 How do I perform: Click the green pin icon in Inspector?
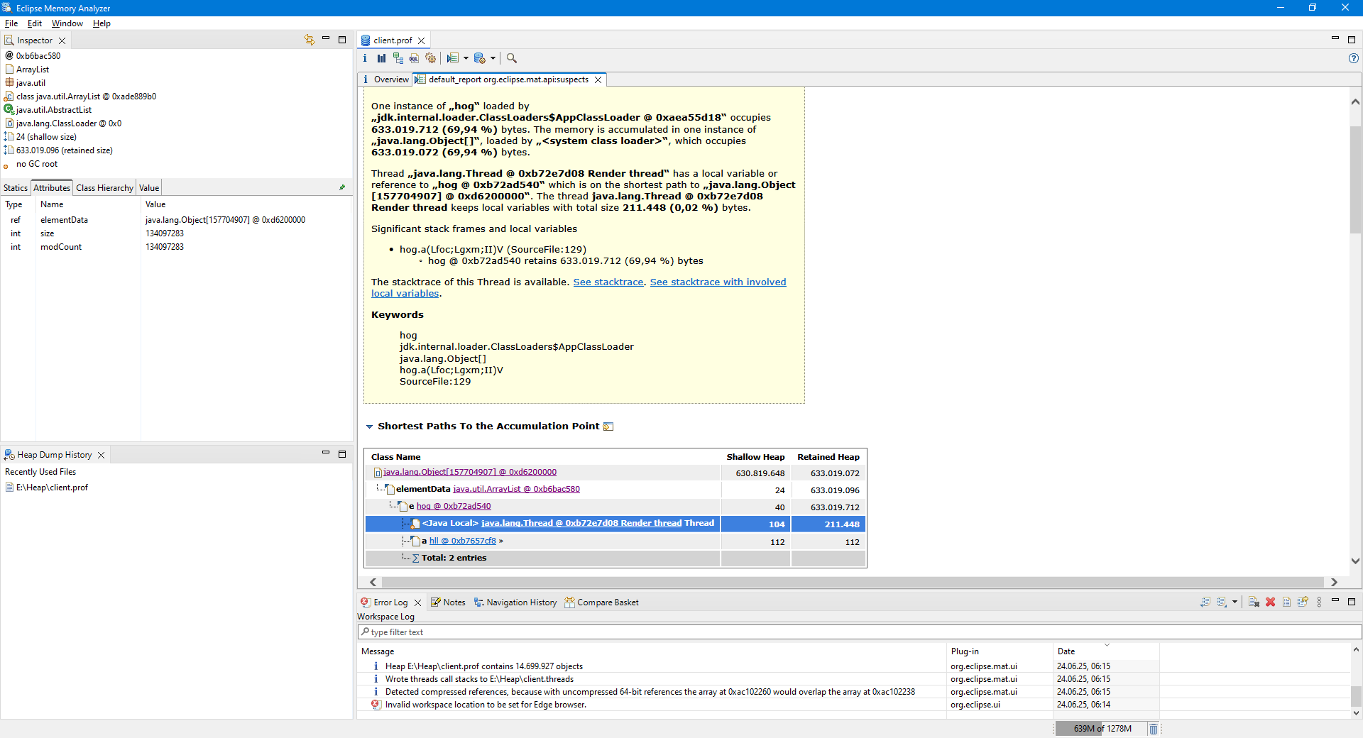(x=342, y=187)
